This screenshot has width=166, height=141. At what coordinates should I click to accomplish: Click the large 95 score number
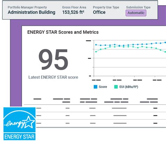pyautogui.click(x=53, y=60)
